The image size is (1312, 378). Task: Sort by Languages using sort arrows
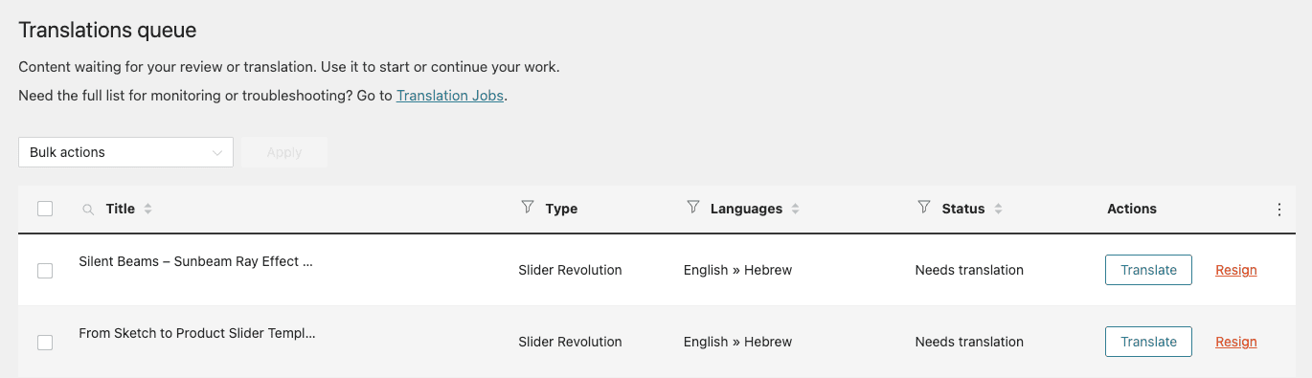click(x=795, y=209)
